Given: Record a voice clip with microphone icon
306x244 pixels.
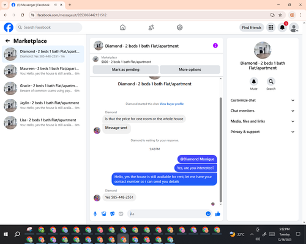Looking at the screenshot, I should [x=95, y=213].
